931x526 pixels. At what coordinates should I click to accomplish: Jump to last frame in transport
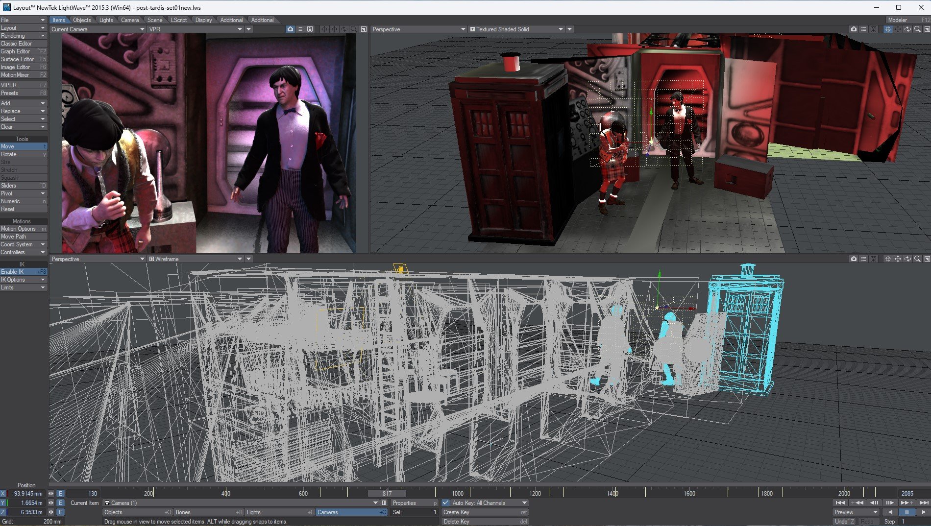[x=923, y=503]
